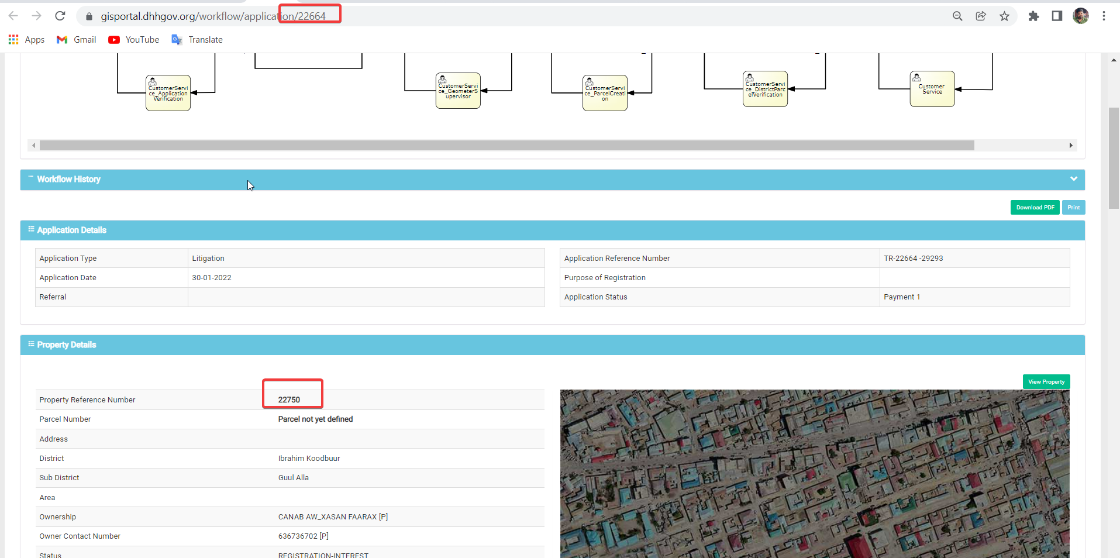Image resolution: width=1120 pixels, height=558 pixels.
Task: Select the Customer Service workflow node
Action: [x=932, y=89]
